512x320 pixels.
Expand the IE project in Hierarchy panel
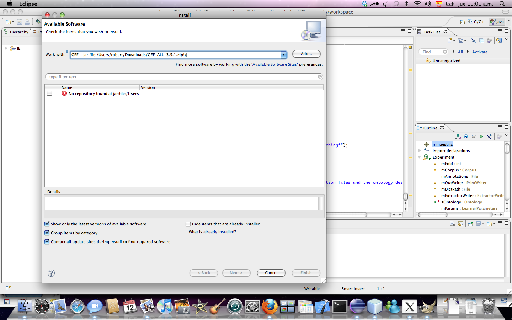(6, 48)
